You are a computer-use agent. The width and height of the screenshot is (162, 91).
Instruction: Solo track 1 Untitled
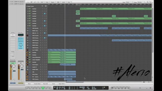point(46,9)
